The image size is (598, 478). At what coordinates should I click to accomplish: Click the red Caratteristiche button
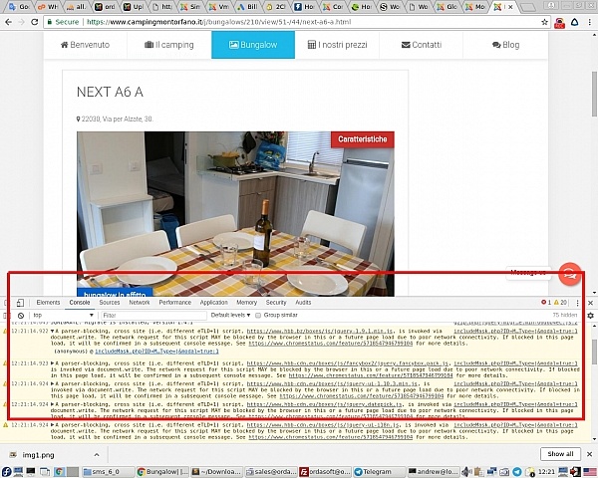click(363, 139)
